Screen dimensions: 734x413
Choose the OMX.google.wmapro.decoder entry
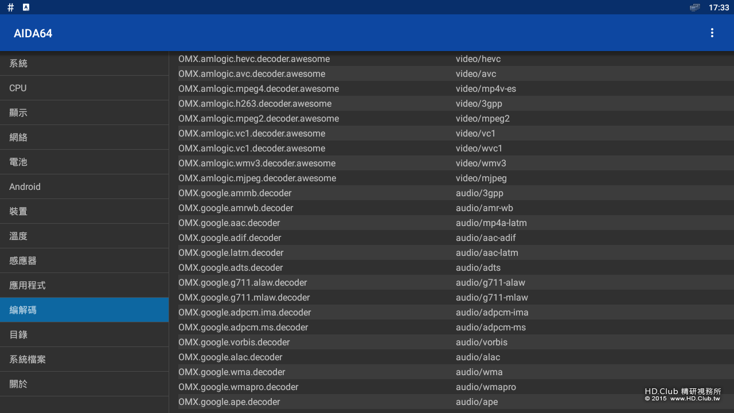[x=456, y=387]
